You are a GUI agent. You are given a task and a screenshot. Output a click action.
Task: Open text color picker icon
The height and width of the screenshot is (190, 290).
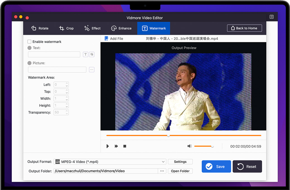click(92, 54)
